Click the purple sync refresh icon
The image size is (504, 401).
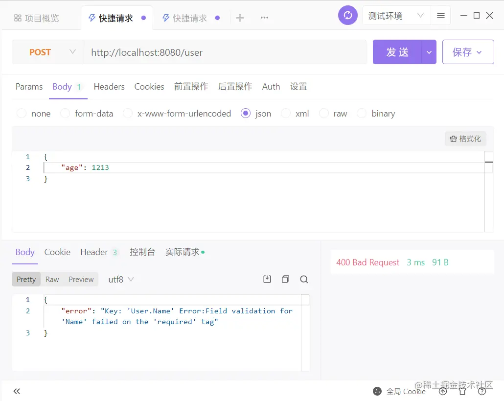tap(348, 15)
